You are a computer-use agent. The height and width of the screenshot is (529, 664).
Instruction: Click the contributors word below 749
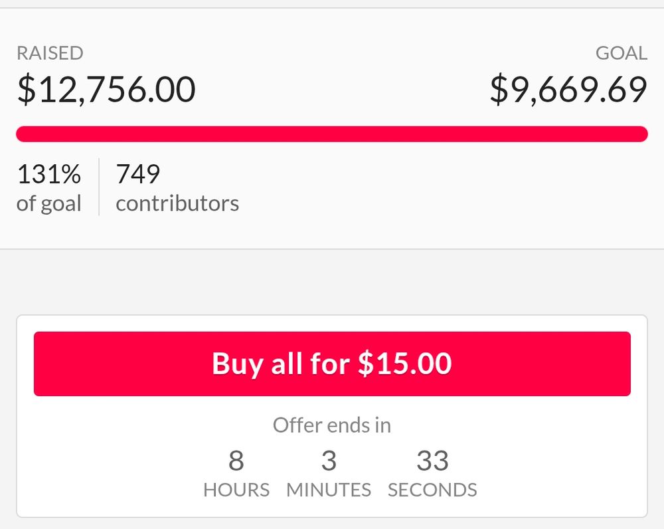(177, 203)
